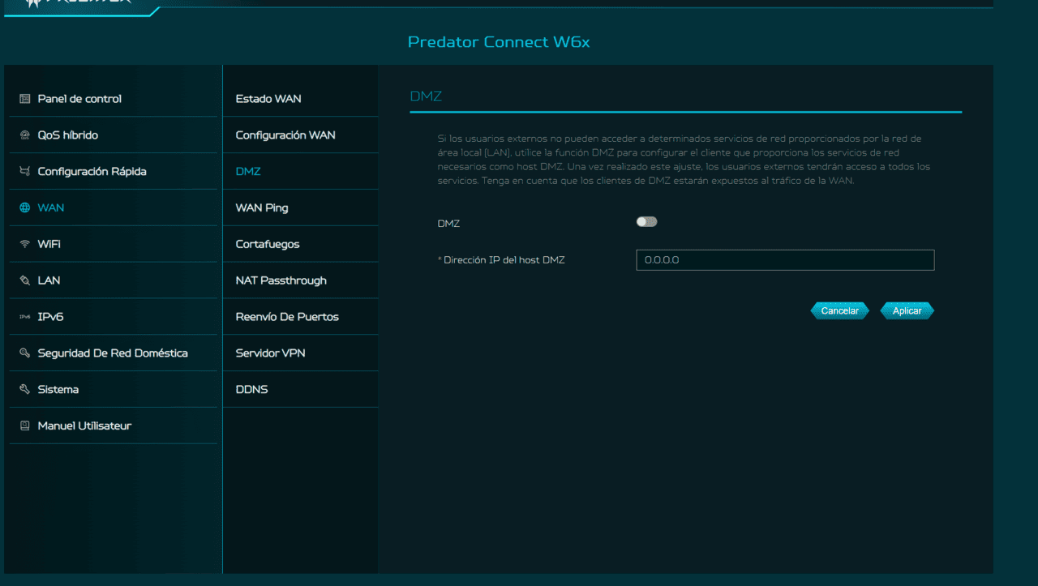The image size is (1038, 586).
Task: Go to Cortafuegos firewall settings
Action: 268,244
